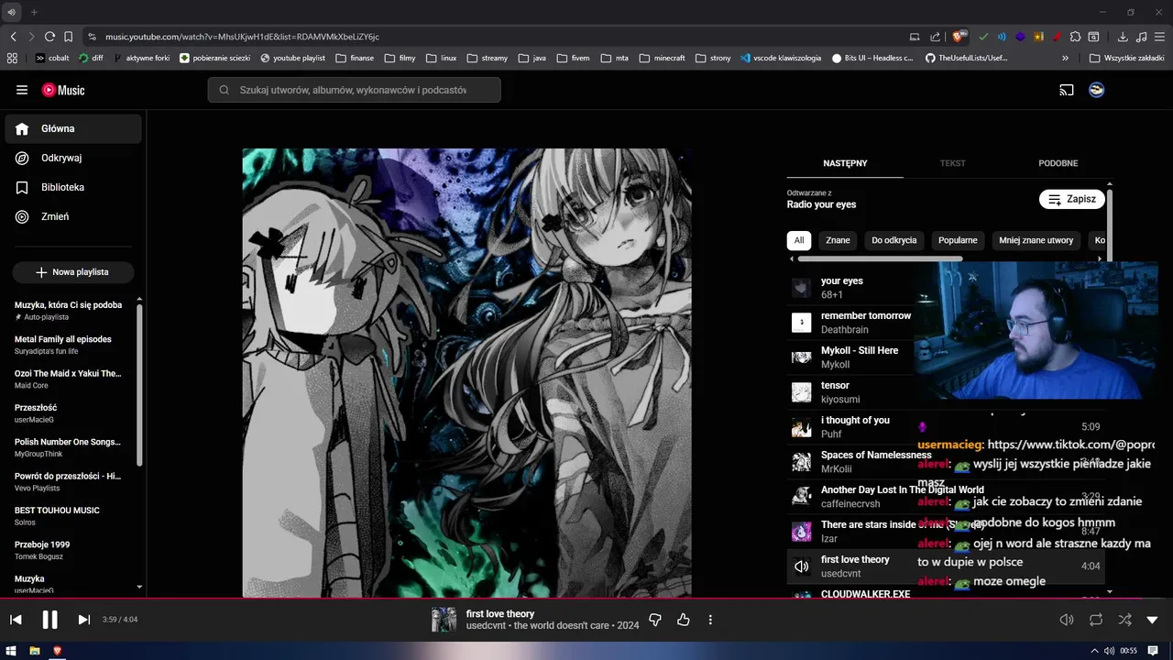Toggle repeat mode in player bar
The width and height of the screenshot is (1173, 660).
[x=1096, y=620]
